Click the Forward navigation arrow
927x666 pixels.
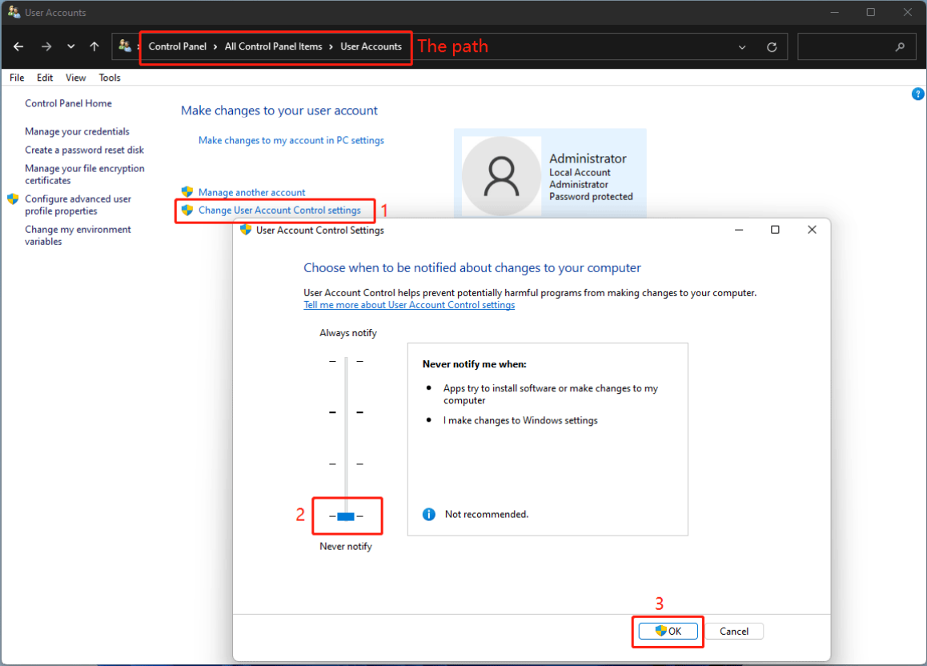(46, 46)
